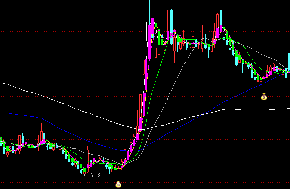Select the tall magenta candle at first peak
Screen dimensions: 290x189
click(x=152, y=28)
